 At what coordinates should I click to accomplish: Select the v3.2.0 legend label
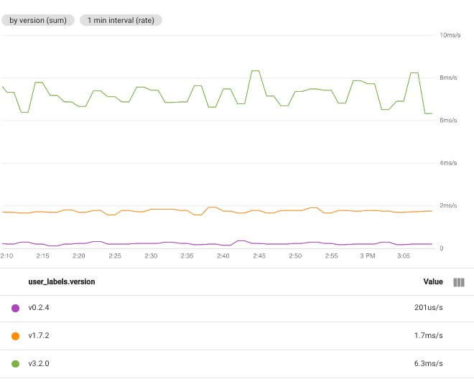(39, 364)
